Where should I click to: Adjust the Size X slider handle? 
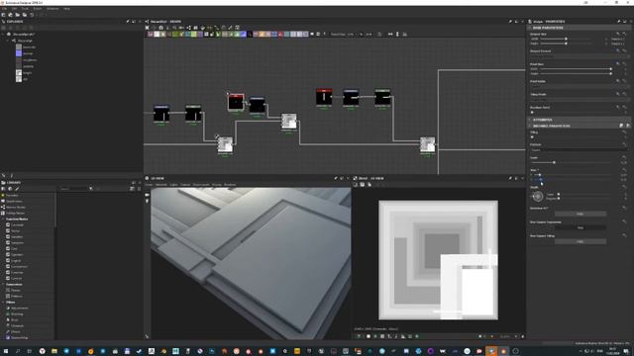540,175
